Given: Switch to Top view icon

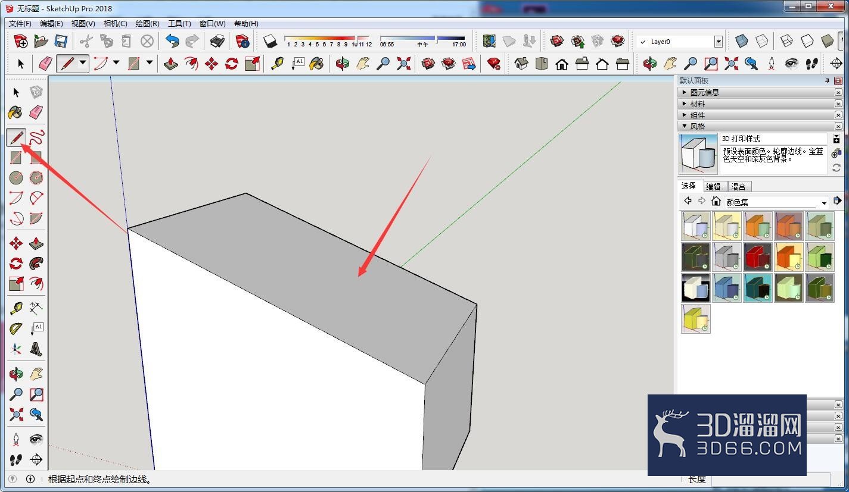Looking at the screenshot, I should [x=542, y=63].
